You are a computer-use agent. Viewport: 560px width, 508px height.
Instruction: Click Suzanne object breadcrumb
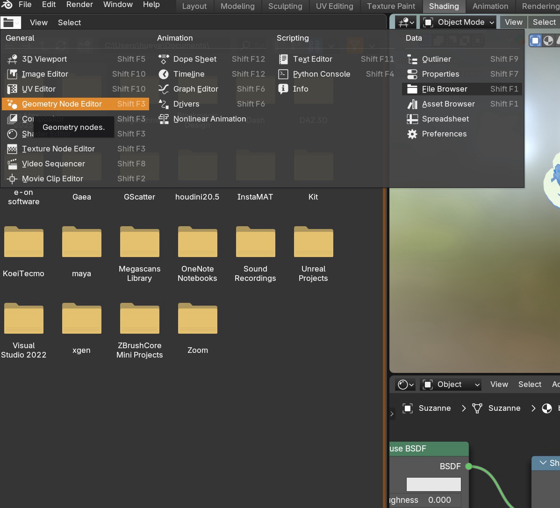click(427, 408)
